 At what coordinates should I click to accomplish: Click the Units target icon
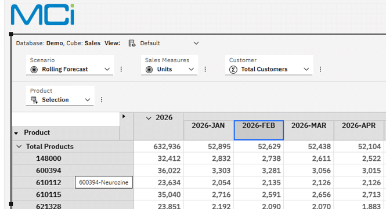click(x=149, y=70)
